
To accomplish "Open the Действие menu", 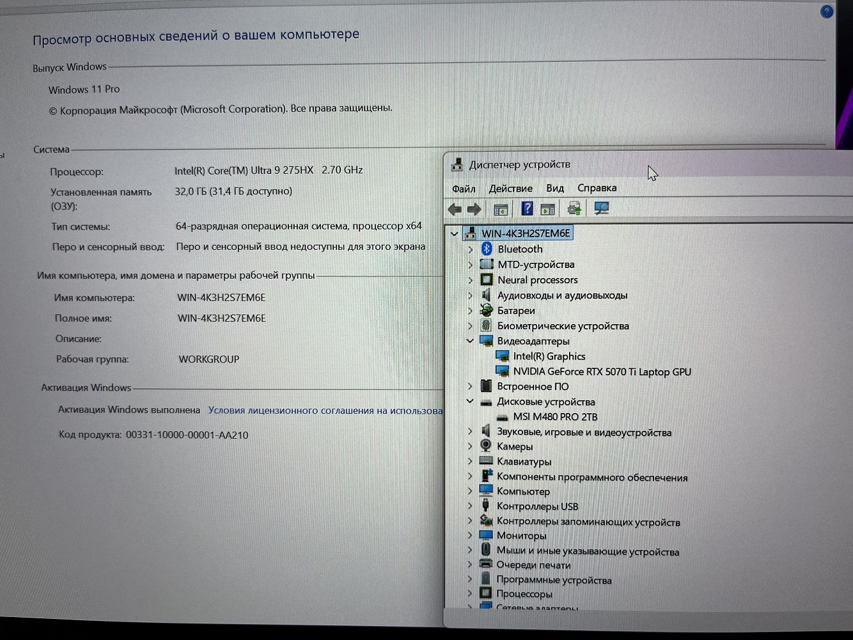I will pyautogui.click(x=510, y=189).
